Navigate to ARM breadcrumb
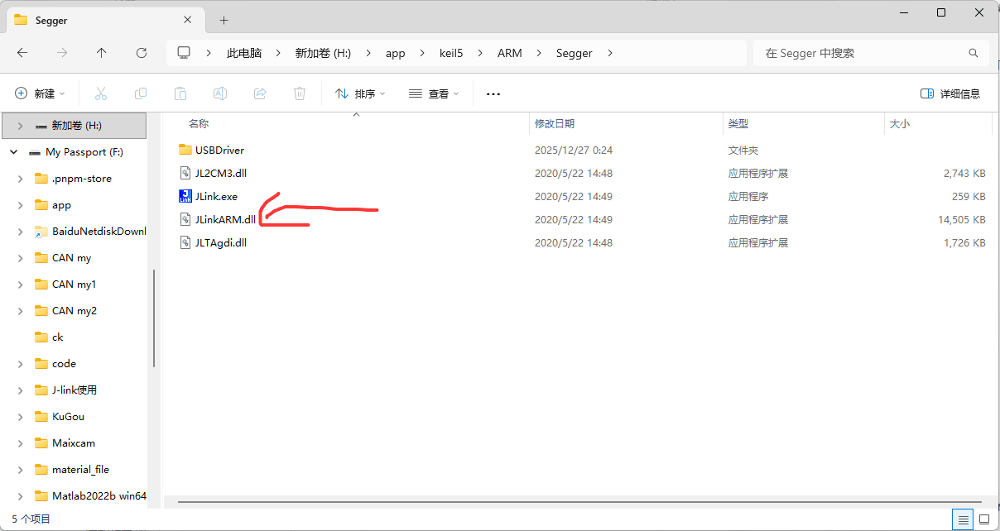The height and width of the screenshot is (531, 1000). pyautogui.click(x=510, y=53)
